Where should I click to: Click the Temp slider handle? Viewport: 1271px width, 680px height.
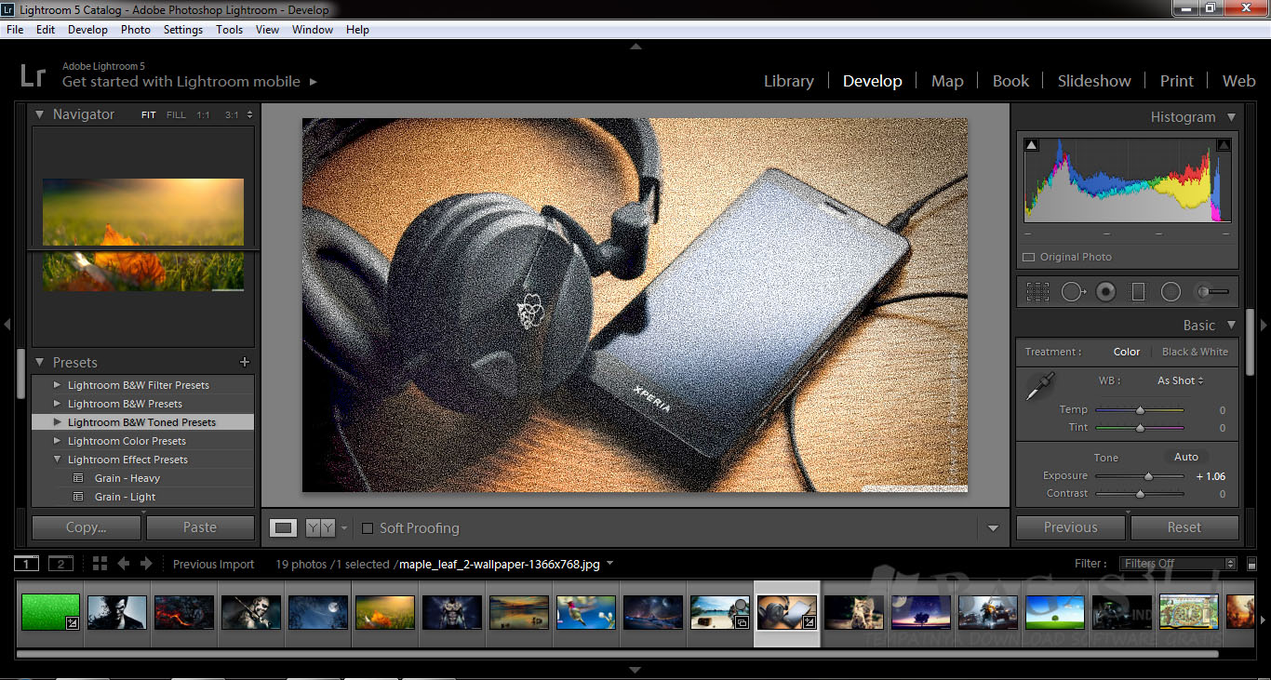click(x=1140, y=410)
